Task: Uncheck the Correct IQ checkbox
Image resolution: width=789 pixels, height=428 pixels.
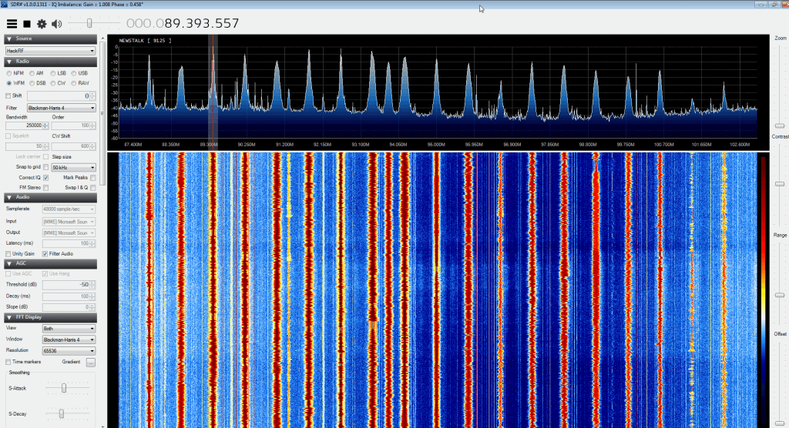Action: tap(45, 178)
